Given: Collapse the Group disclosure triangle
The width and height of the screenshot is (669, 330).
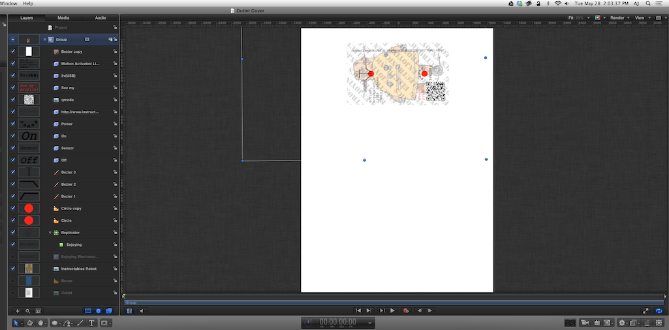Looking at the screenshot, I should click(45, 39).
